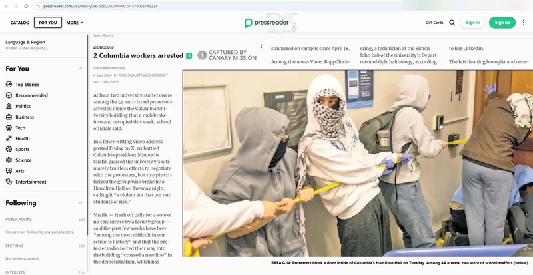Go to Tech section label
Screen dimensions: 533x275
click(21, 127)
